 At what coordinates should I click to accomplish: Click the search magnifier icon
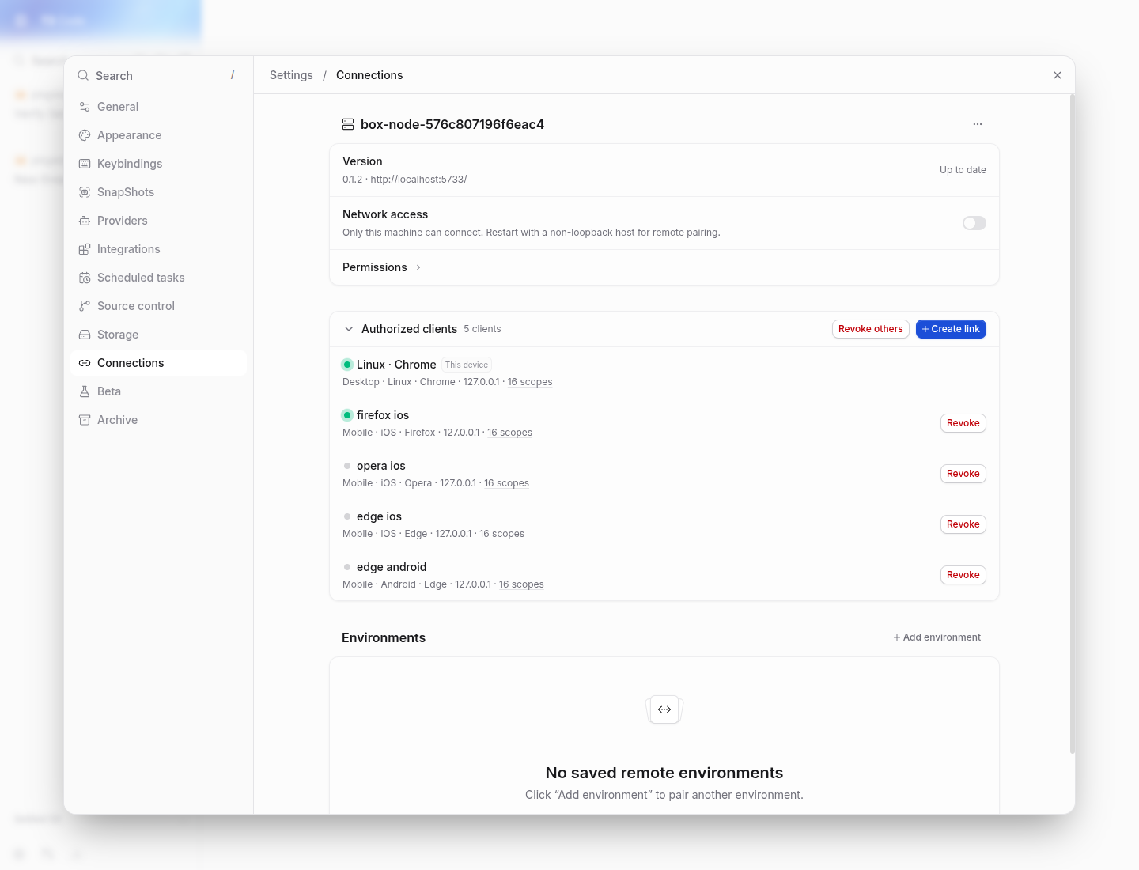(x=83, y=76)
